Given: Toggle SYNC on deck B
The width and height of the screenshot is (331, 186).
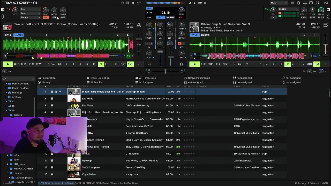Looking at the screenshot, I should pyautogui.click(x=195, y=35).
